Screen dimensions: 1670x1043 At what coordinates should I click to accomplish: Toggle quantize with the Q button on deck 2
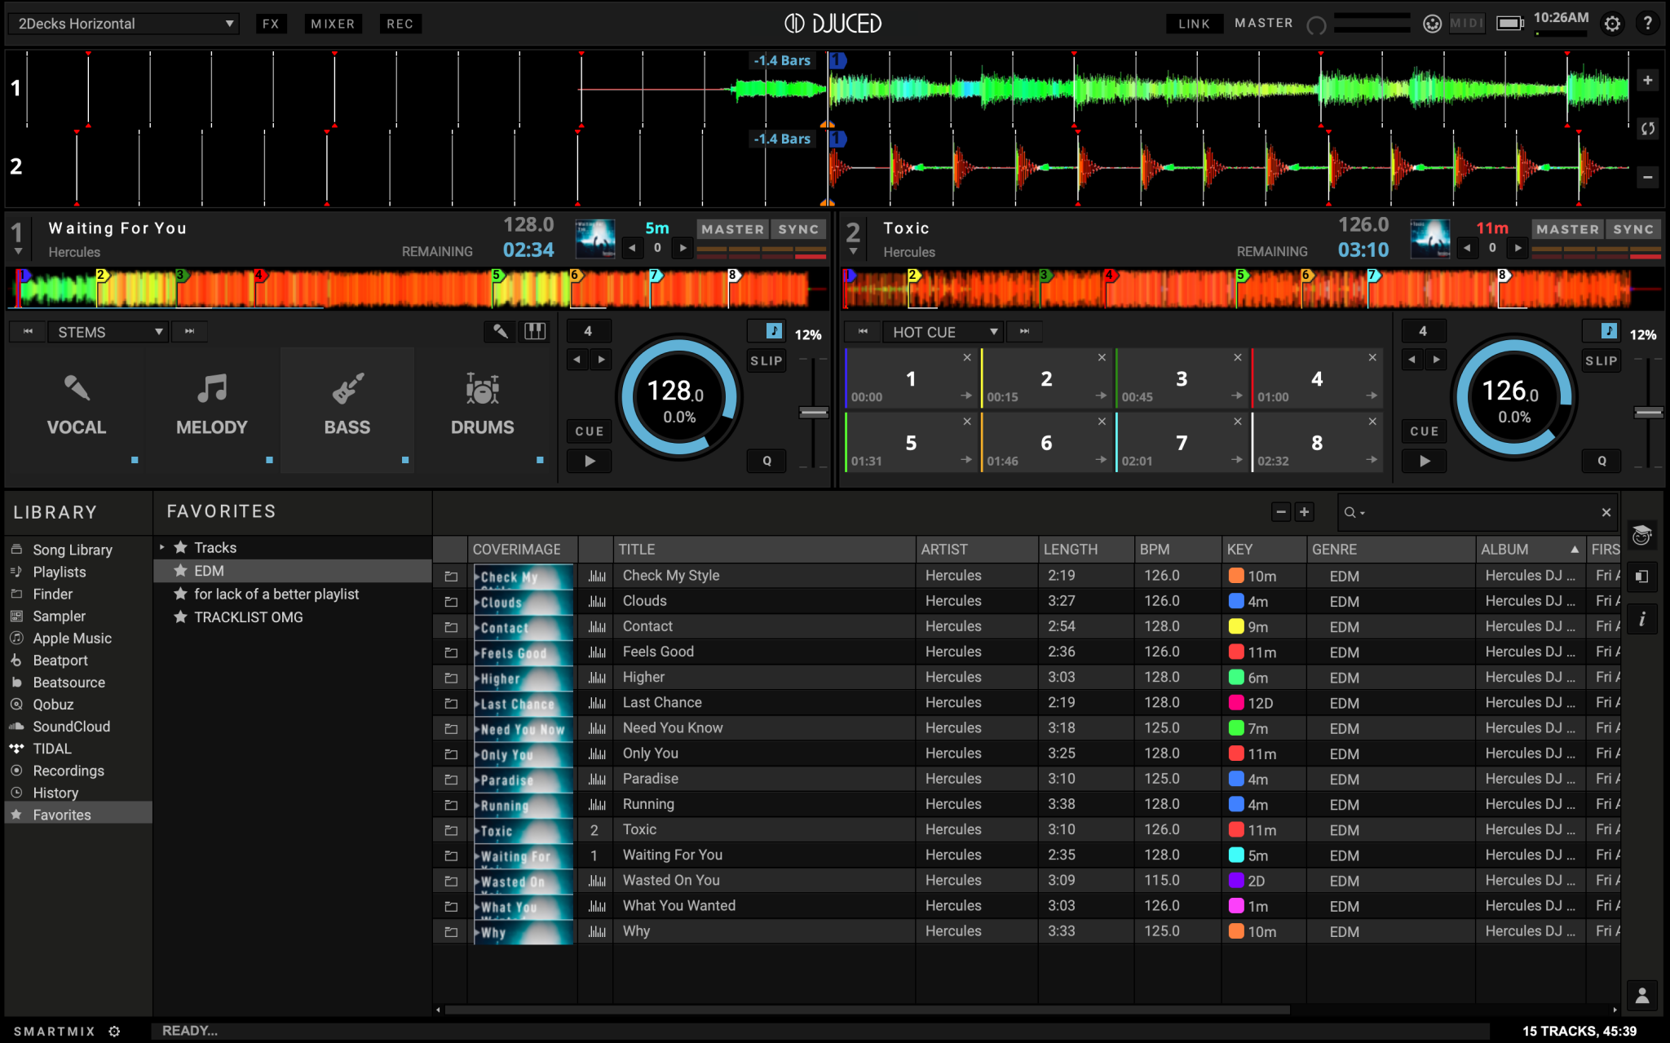[x=1601, y=461]
